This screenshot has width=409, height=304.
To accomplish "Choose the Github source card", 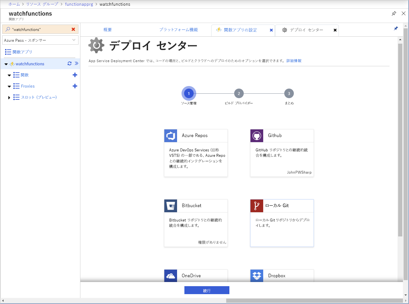I will pos(282,153).
